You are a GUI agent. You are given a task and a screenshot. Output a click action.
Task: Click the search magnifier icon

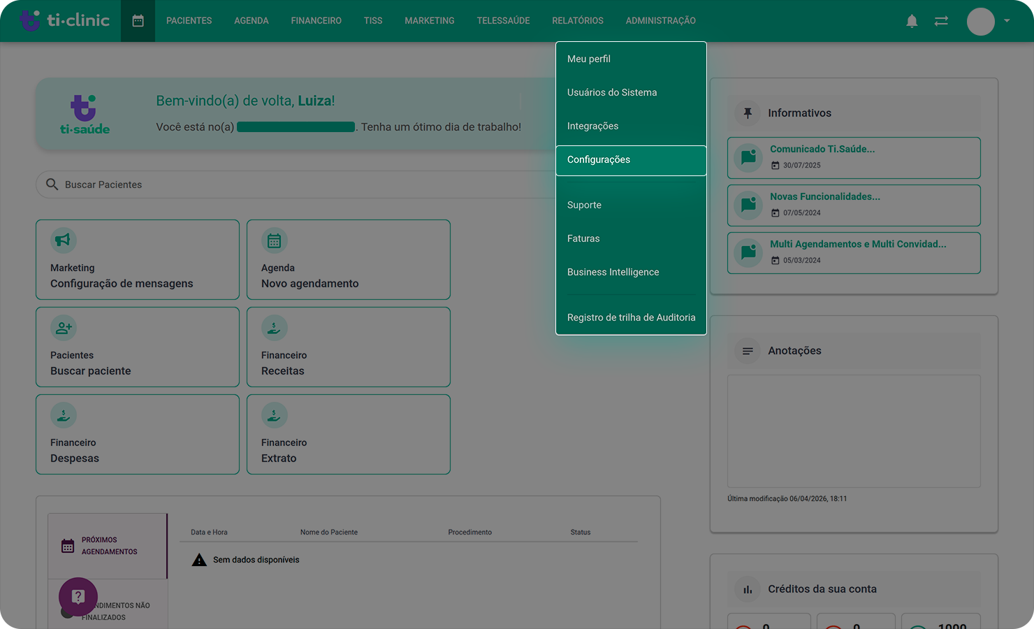[52, 185]
